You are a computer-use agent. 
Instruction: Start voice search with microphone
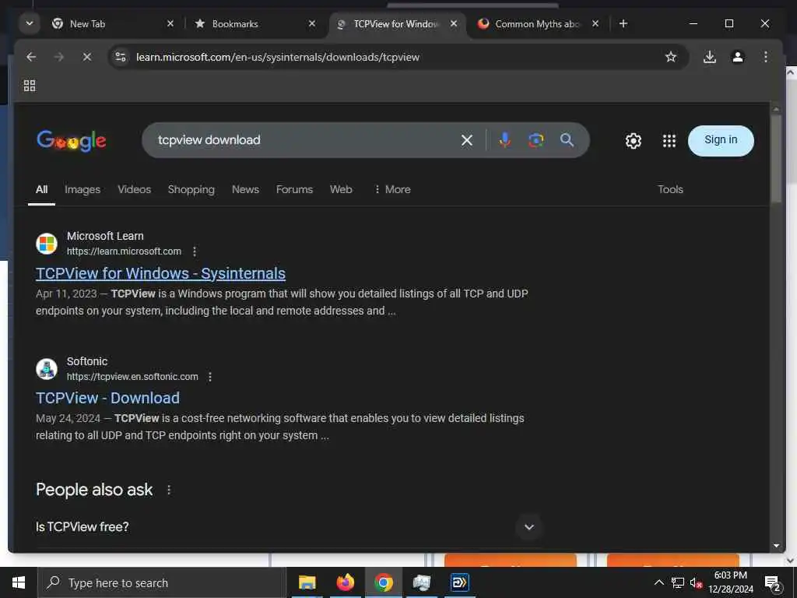504,140
